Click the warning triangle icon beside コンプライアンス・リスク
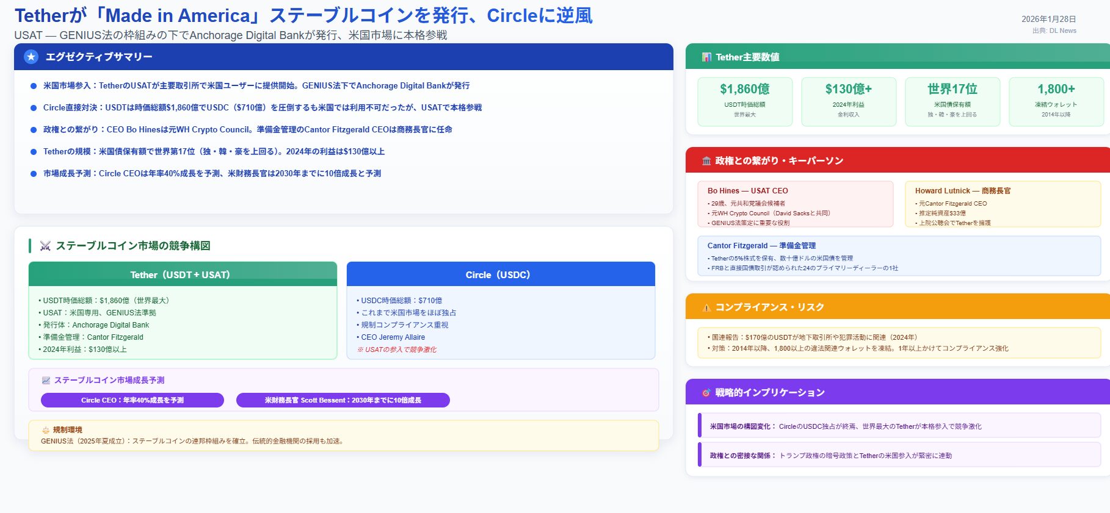This screenshot has width=1110, height=513. pos(706,307)
